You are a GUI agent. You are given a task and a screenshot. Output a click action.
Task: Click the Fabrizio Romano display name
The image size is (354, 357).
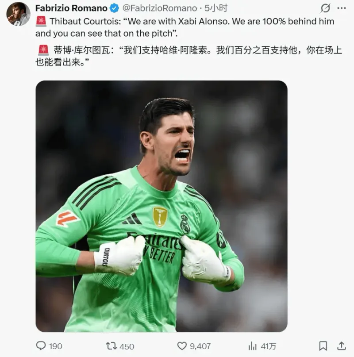click(x=71, y=8)
